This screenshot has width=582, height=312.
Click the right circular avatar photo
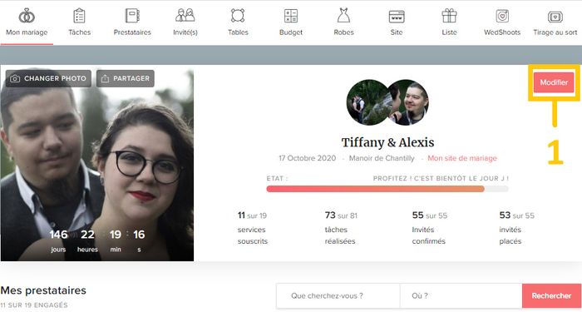click(x=408, y=102)
